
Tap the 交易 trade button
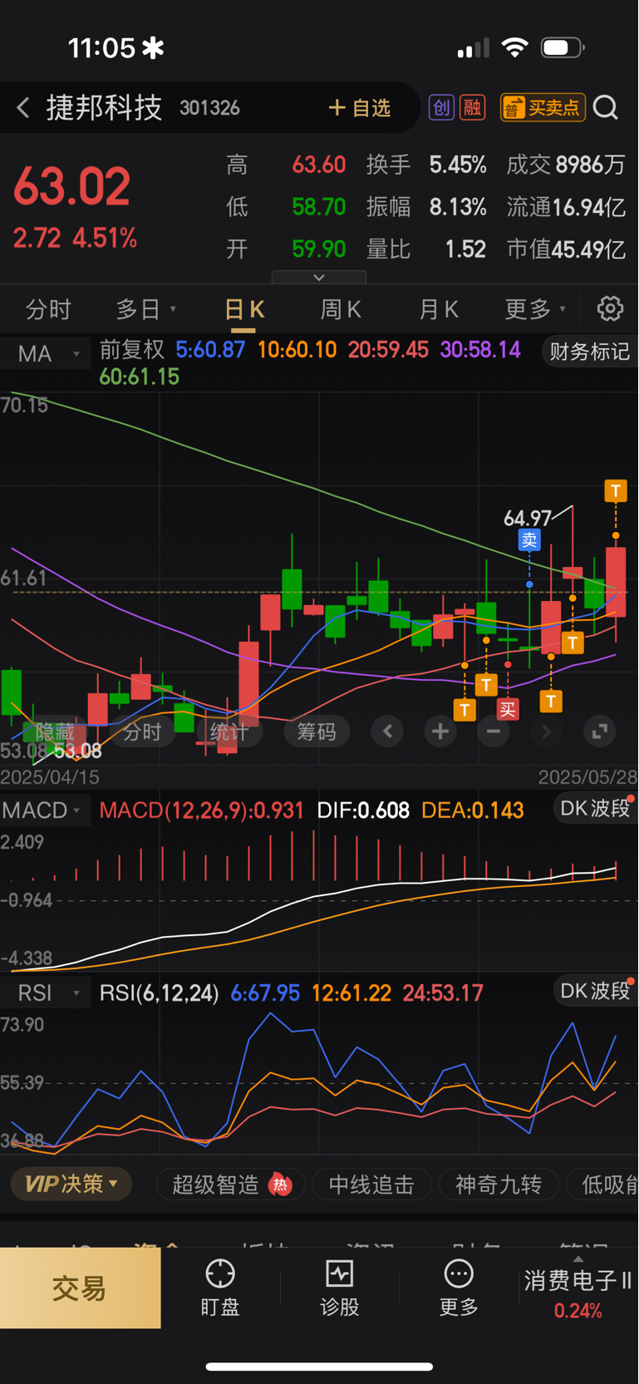80,1288
